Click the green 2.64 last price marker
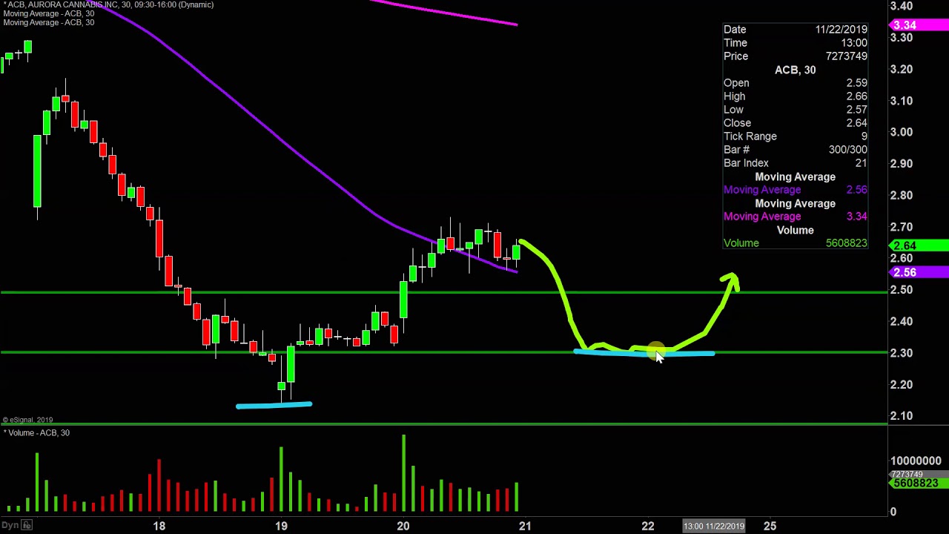 pos(919,245)
